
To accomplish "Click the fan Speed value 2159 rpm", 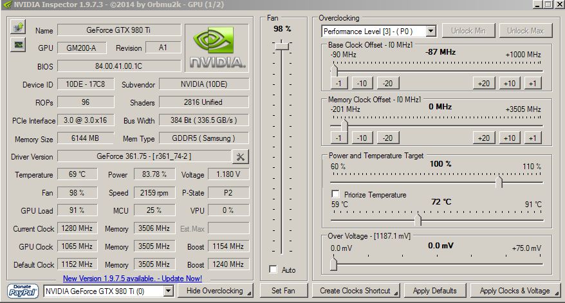I will [x=154, y=193].
